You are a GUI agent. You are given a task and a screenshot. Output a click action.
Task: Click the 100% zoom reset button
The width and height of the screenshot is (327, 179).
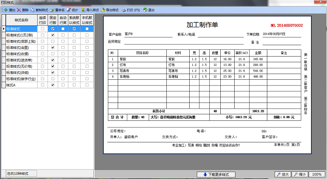(317, 175)
